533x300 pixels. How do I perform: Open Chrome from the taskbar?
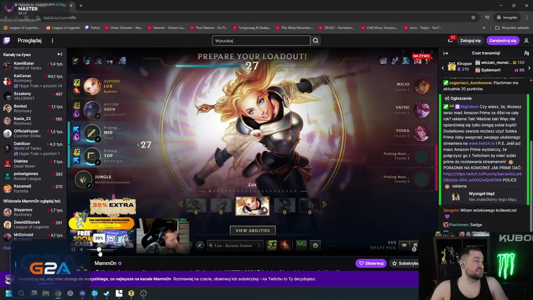(x=58, y=293)
